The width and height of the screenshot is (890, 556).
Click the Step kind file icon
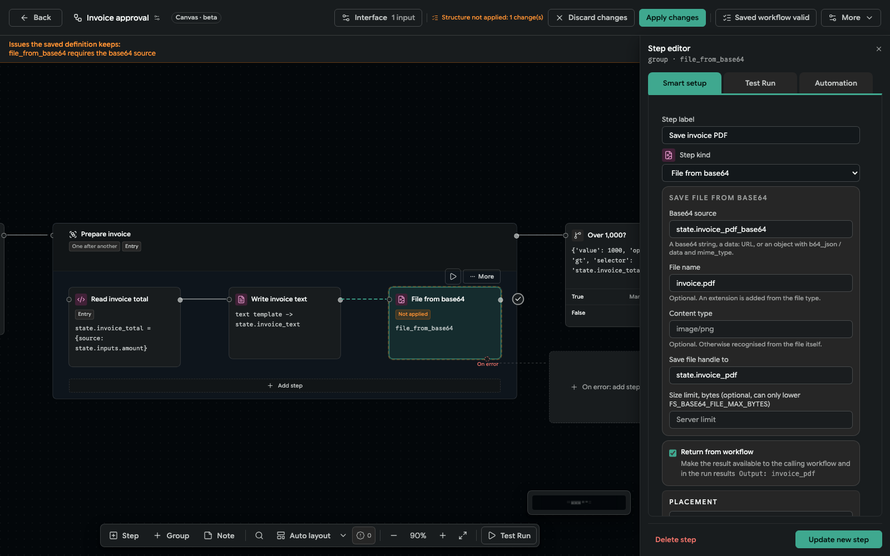(669, 155)
